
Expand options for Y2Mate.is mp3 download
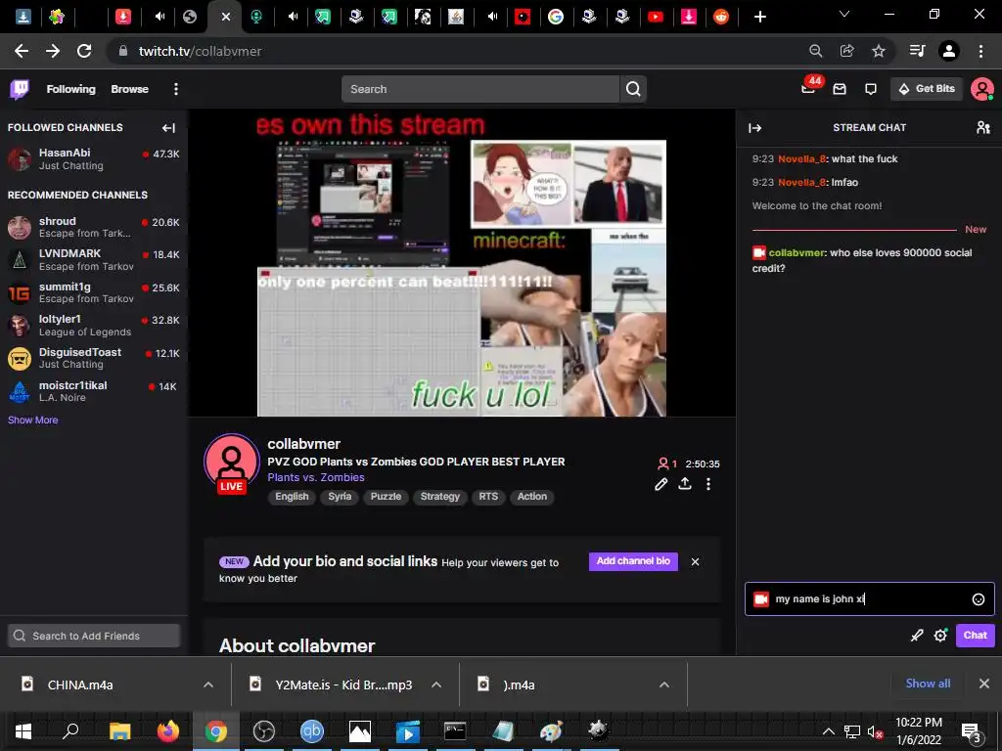(x=436, y=685)
